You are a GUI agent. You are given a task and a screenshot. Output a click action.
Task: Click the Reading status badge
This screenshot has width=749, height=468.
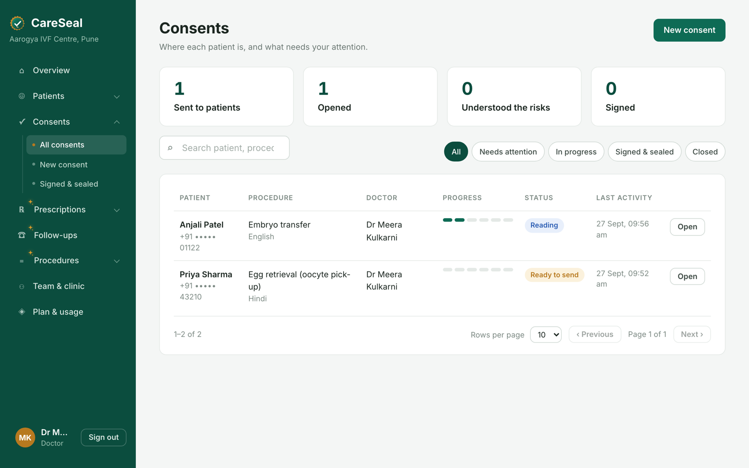point(544,225)
